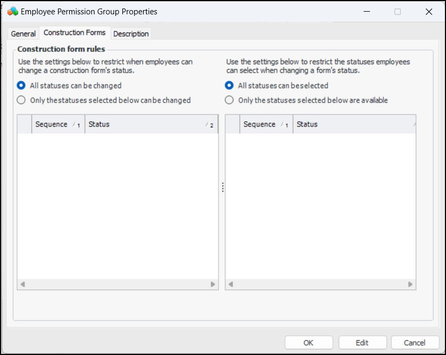Switch to the General tab

[23, 33]
